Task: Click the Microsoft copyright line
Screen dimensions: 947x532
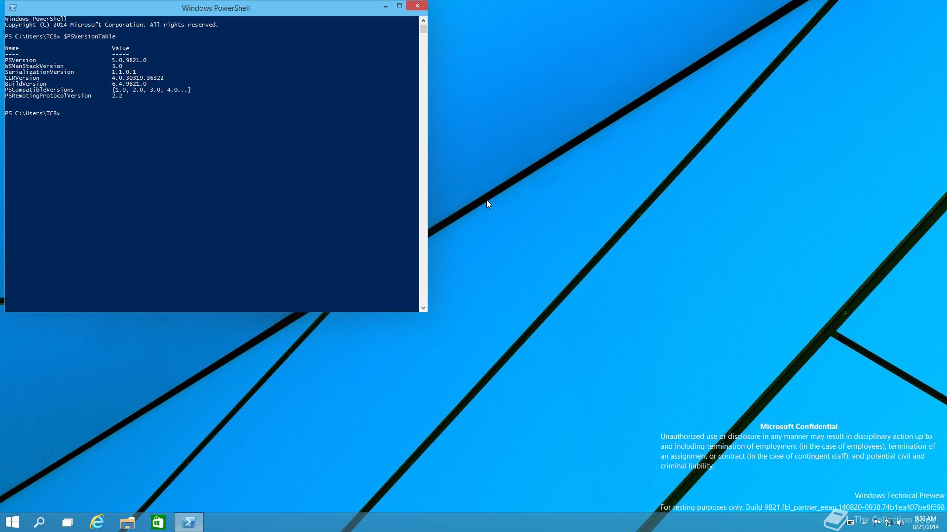Action: coord(111,25)
